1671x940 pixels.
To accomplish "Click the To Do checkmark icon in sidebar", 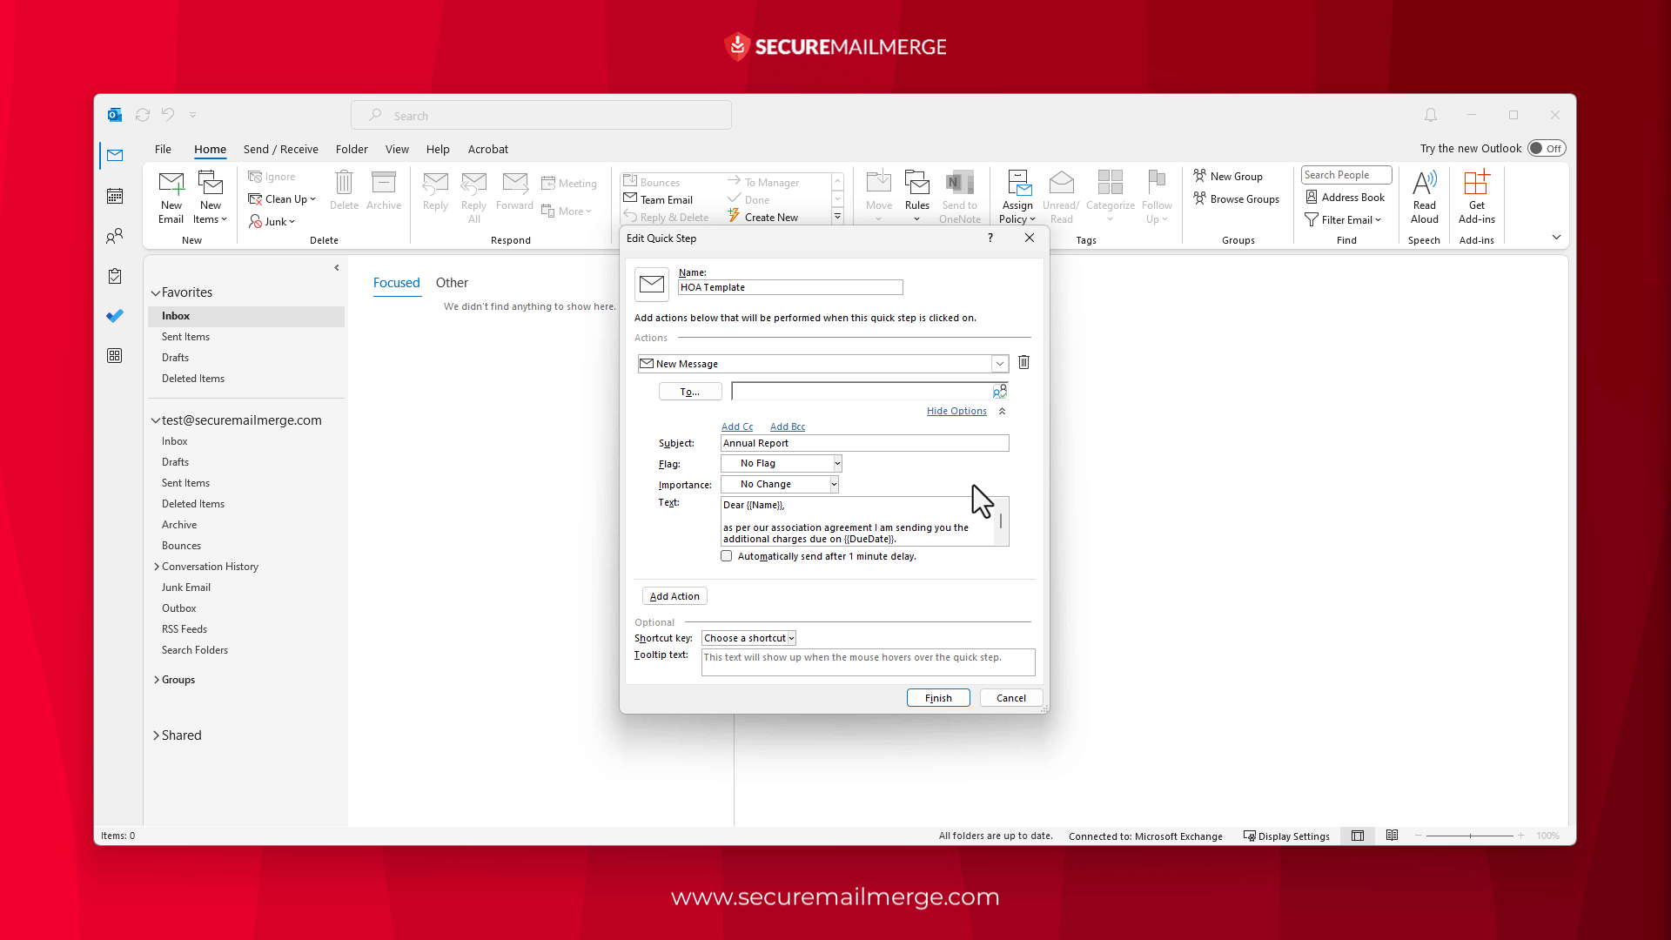I will (x=115, y=316).
